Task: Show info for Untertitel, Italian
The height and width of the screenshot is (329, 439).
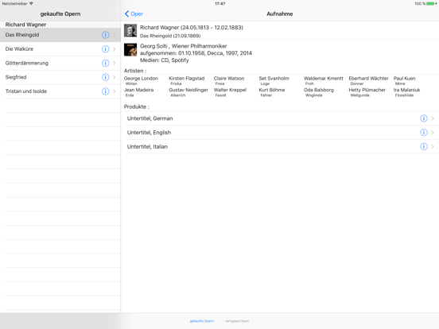Action: pos(424,146)
